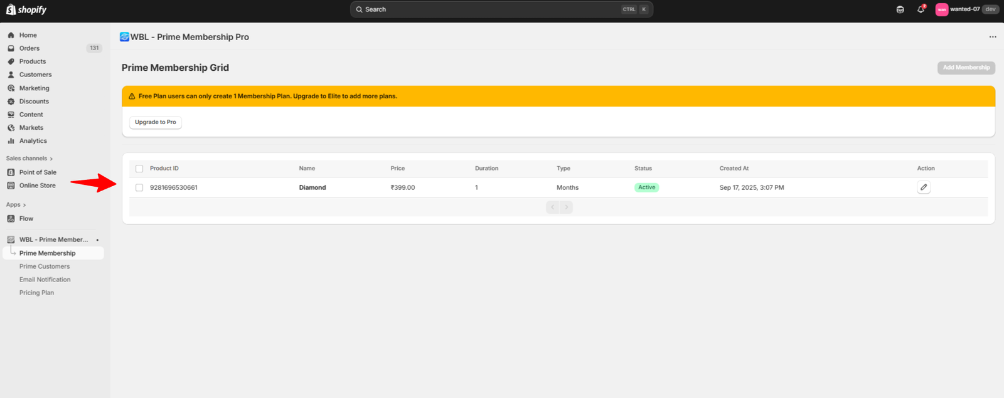Toggle the select-all checkbox in table header

point(139,169)
